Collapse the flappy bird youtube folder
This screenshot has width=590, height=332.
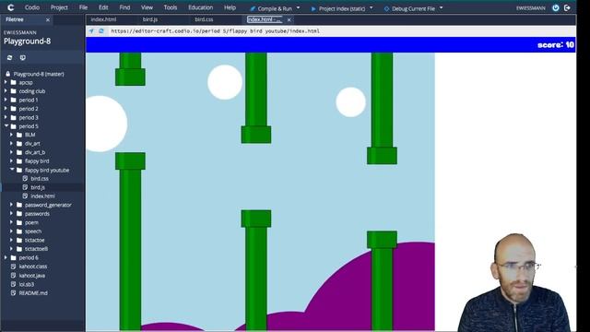pos(12,170)
